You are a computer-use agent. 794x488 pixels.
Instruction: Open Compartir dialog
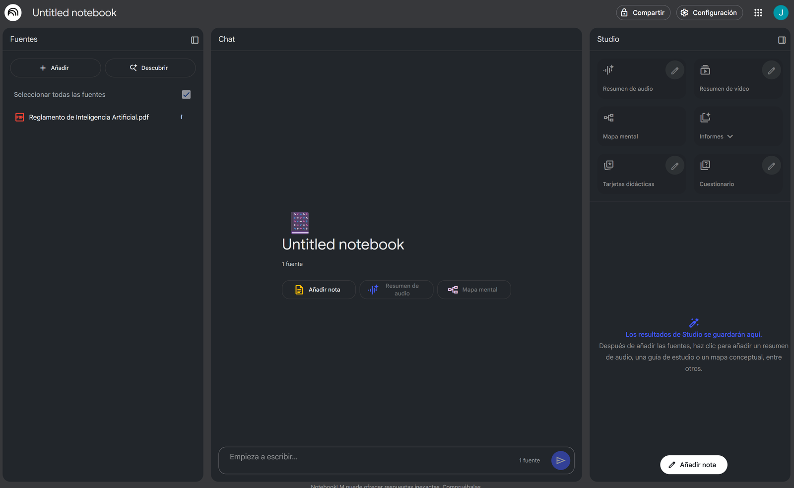click(643, 13)
